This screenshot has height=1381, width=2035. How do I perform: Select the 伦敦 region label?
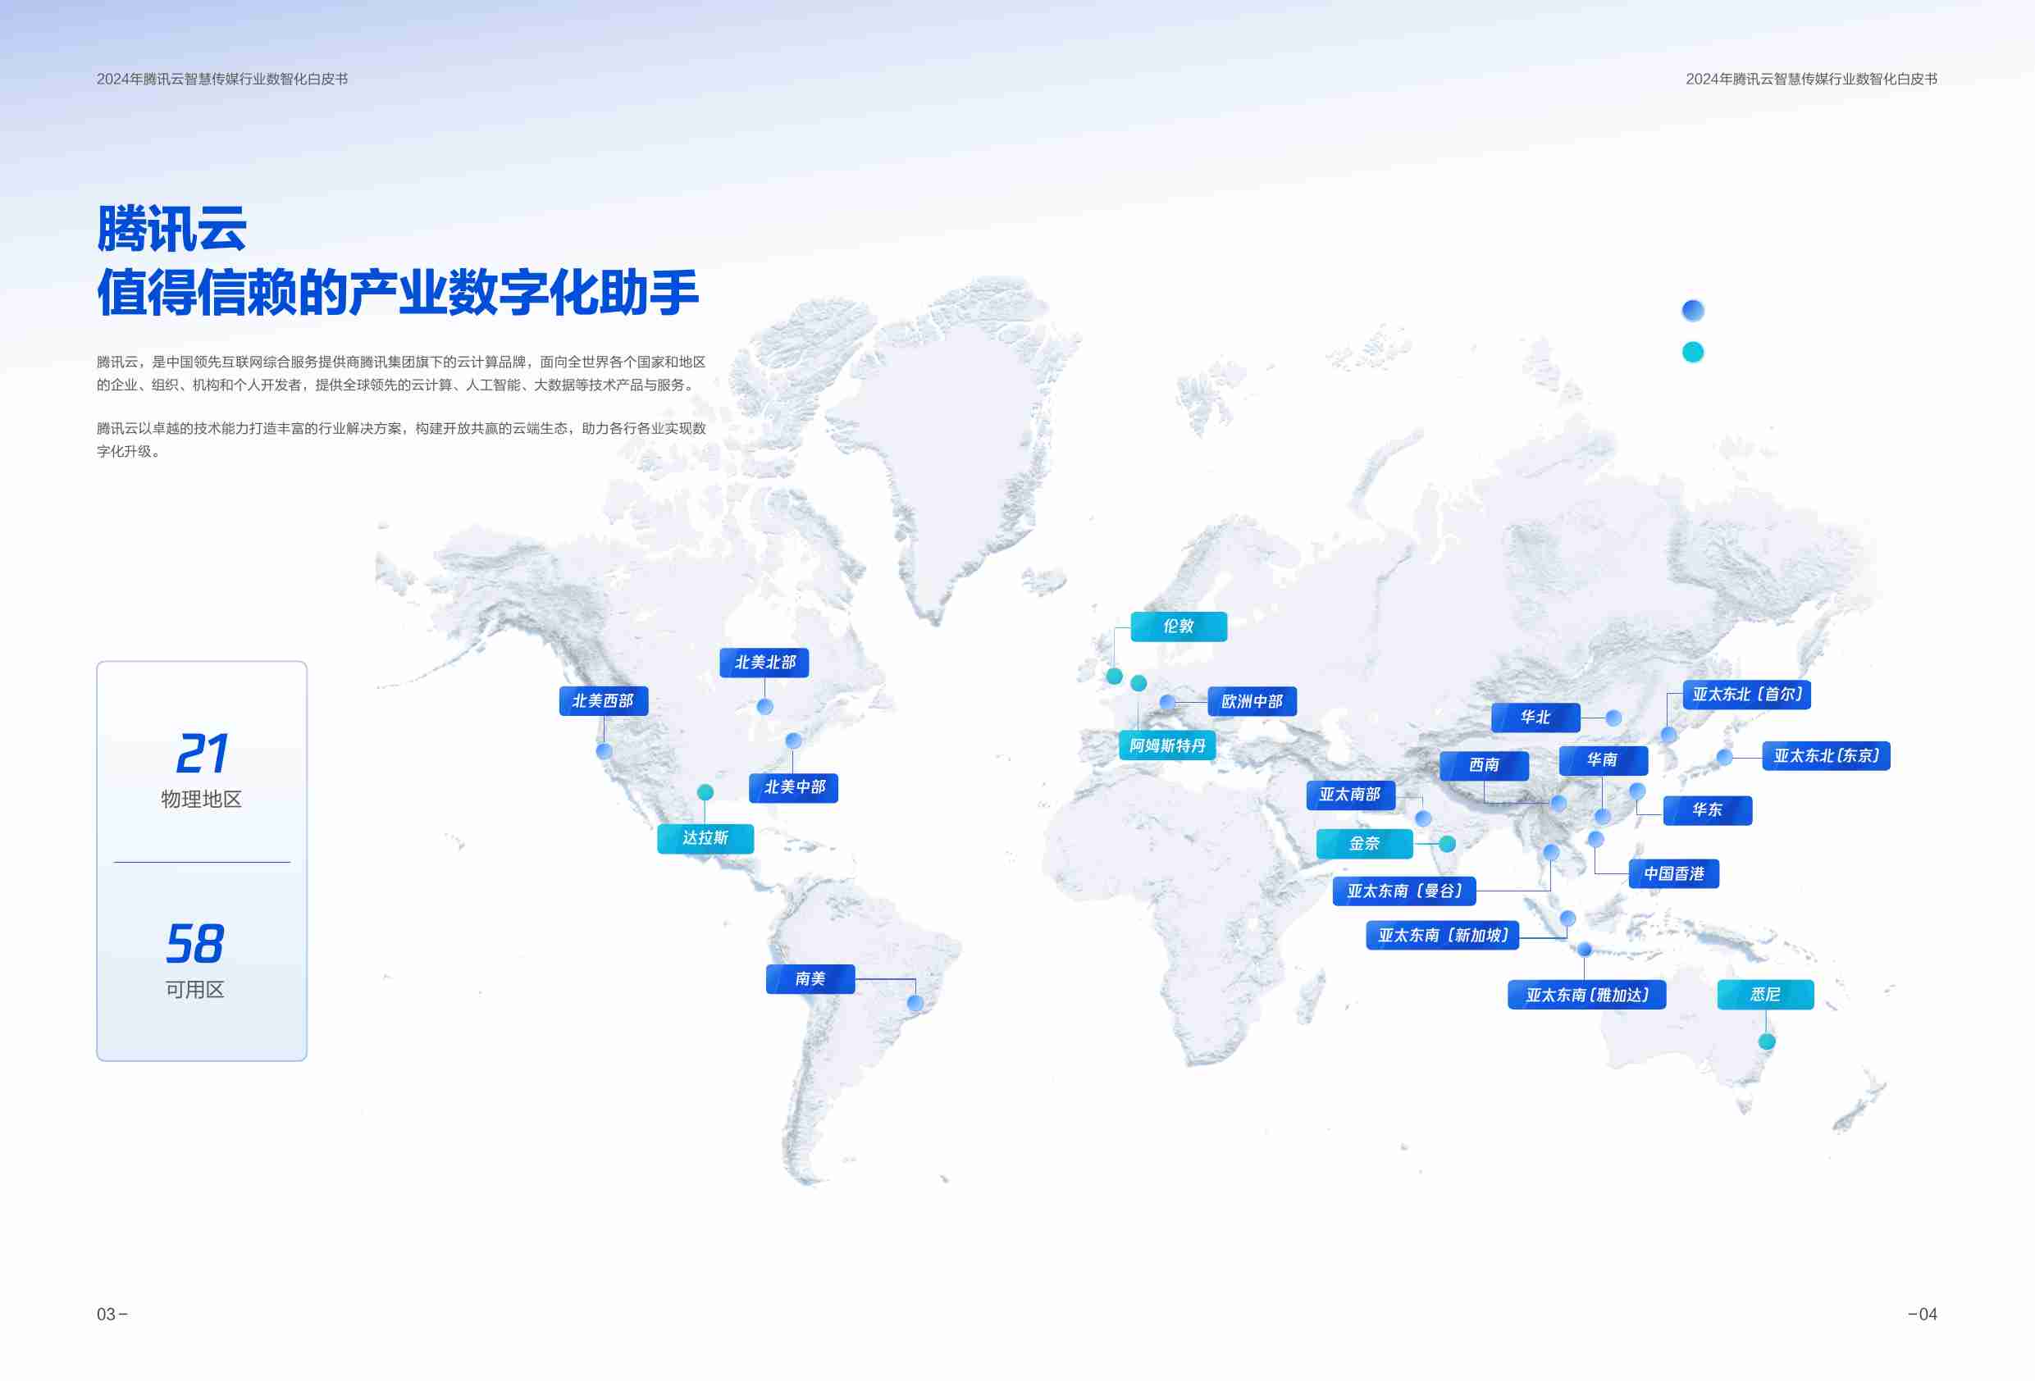1179,627
